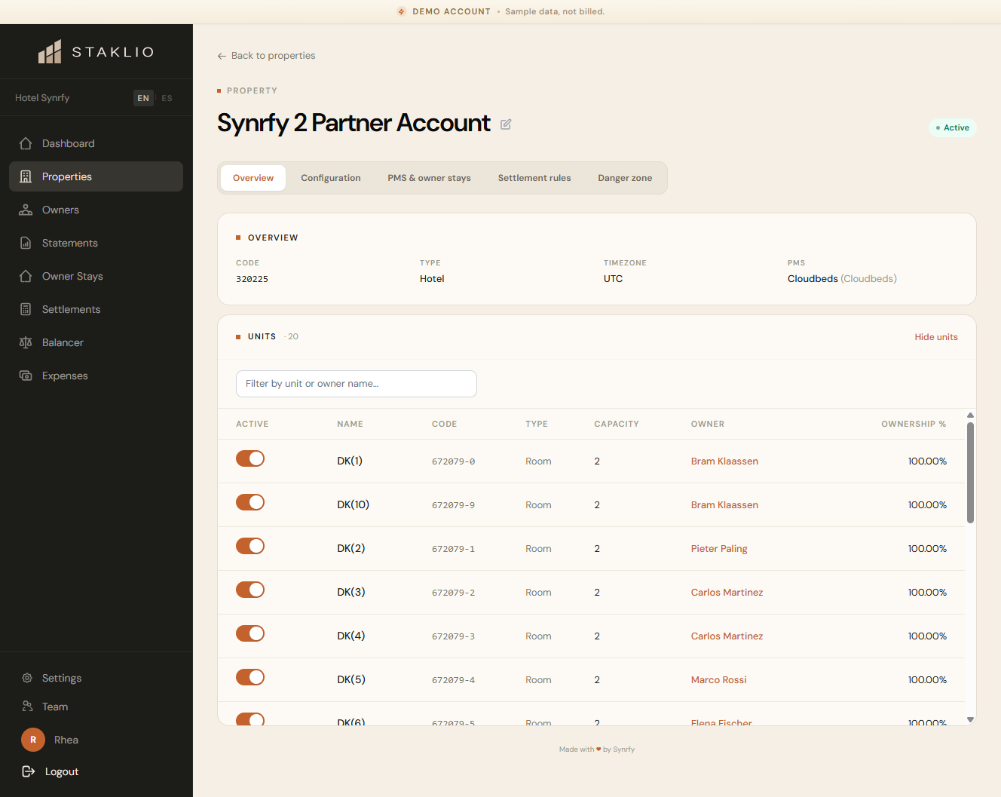This screenshot has height=797, width=1001.
Task: Click the demo account lightning icon
Action: (402, 11)
